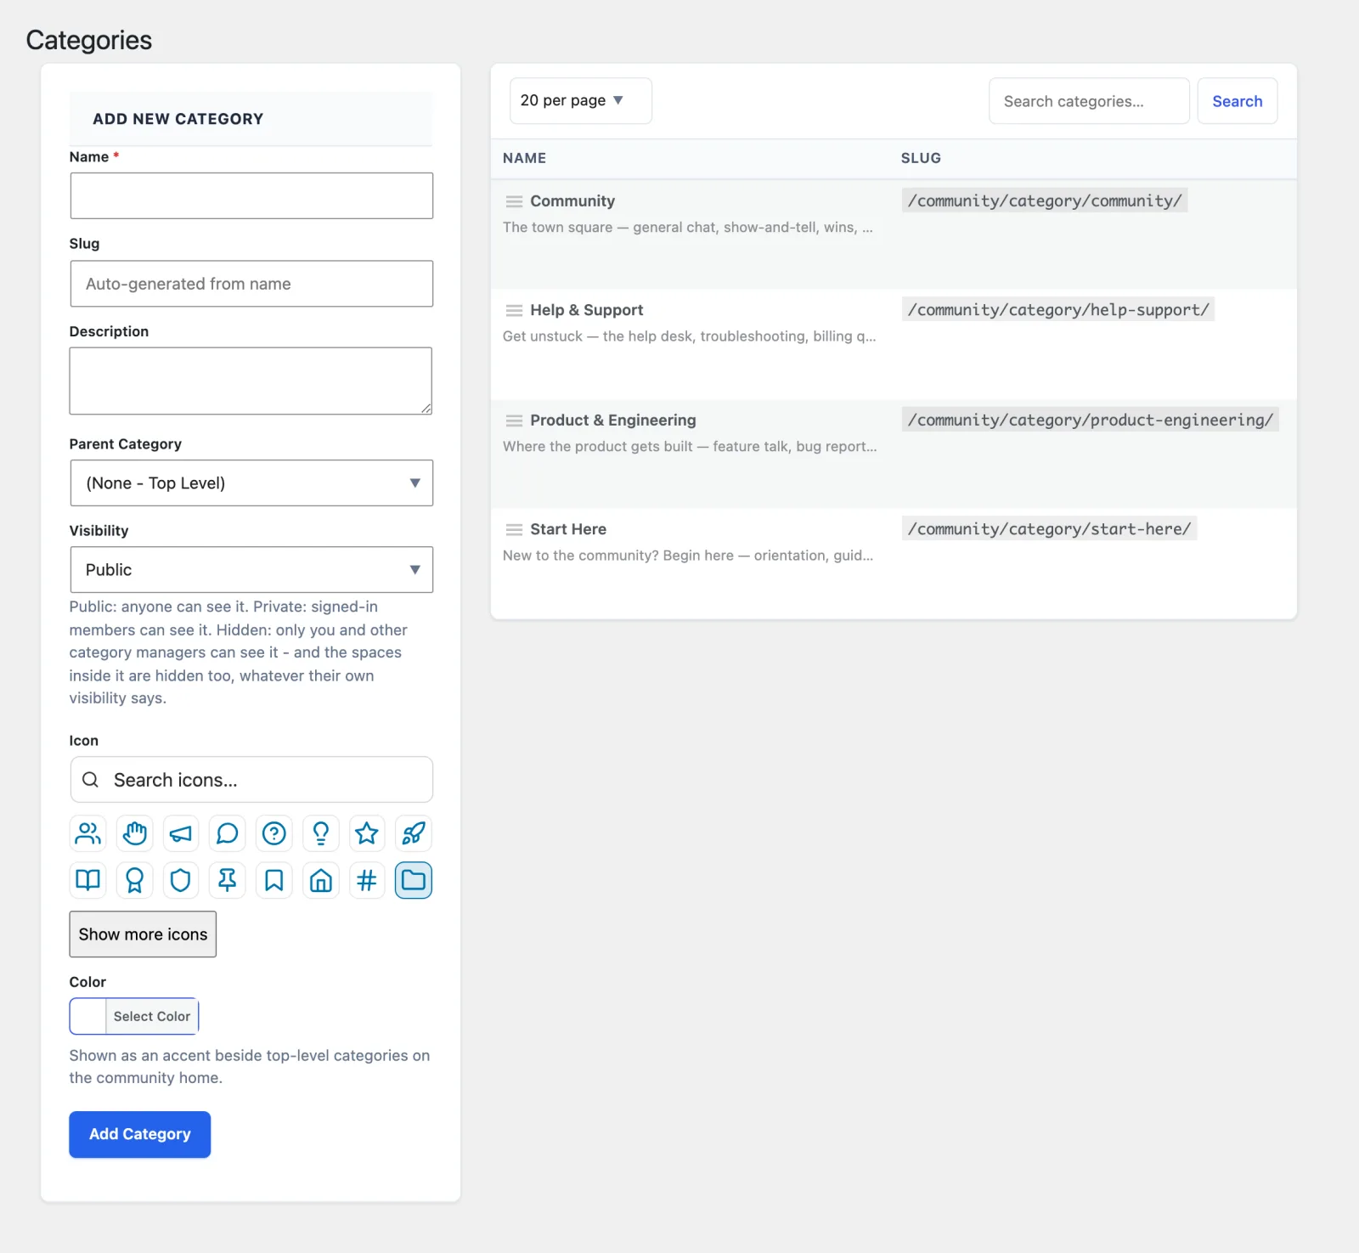Pick the speech bubble icon
The height and width of the screenshot is (1253, 1359).
point(227,833)
